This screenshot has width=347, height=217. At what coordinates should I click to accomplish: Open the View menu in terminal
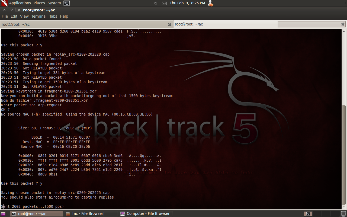point(24,16)
